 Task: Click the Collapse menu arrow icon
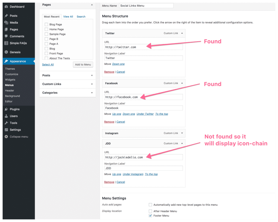point(6,137)
